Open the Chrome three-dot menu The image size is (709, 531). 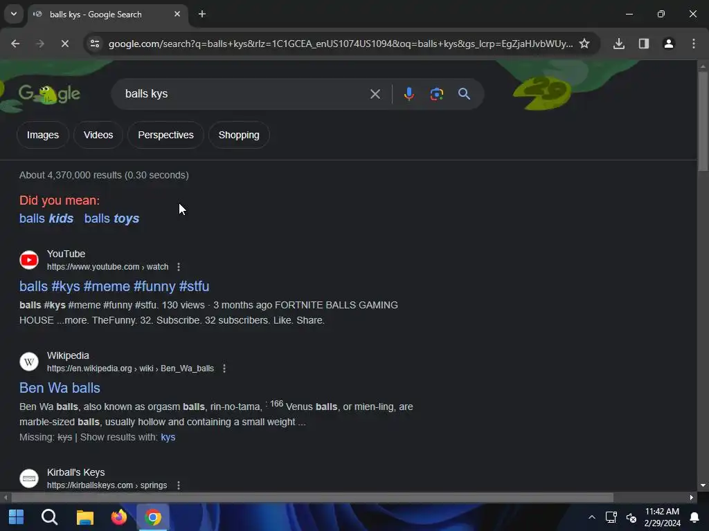pyautogui.click(x=694, y=44)
